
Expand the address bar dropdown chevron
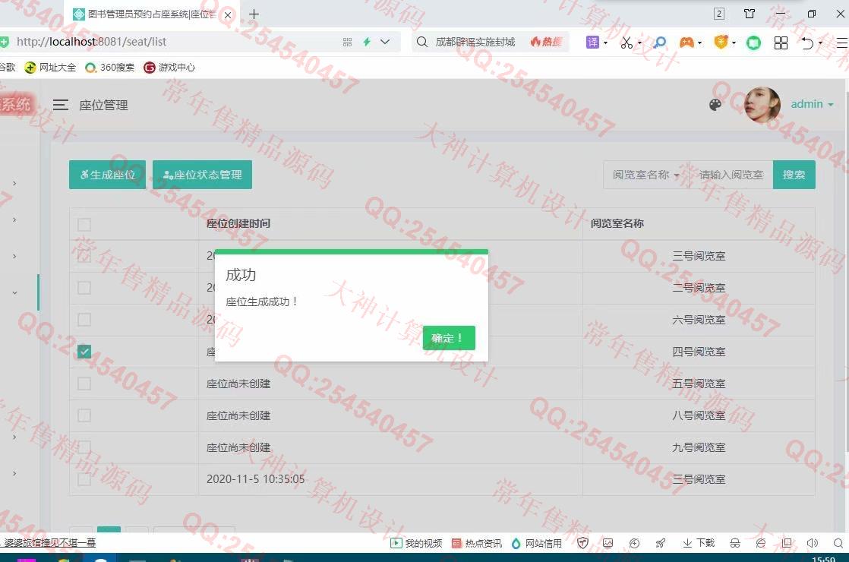pyautogui.click(x=385, y=42)
